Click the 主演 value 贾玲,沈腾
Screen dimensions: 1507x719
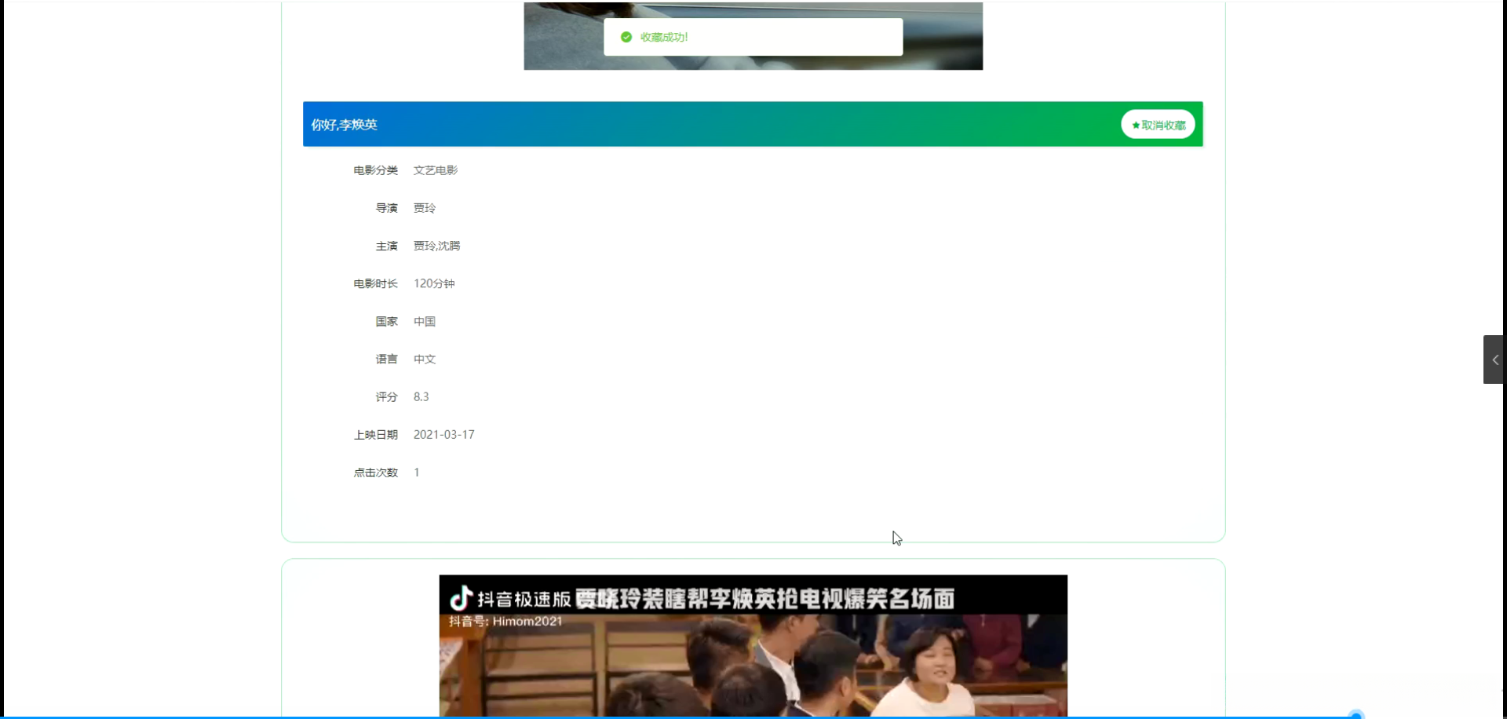437,246
